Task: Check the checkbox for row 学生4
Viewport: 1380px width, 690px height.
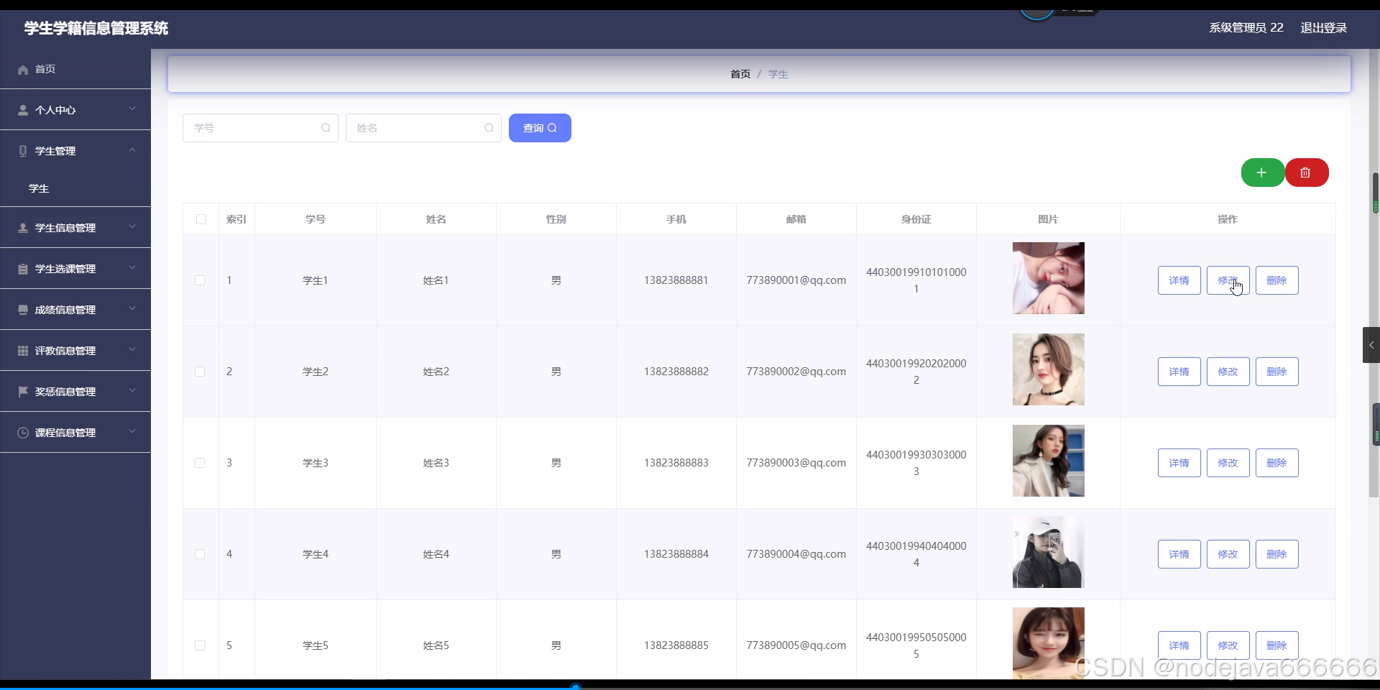Action: 200,554
